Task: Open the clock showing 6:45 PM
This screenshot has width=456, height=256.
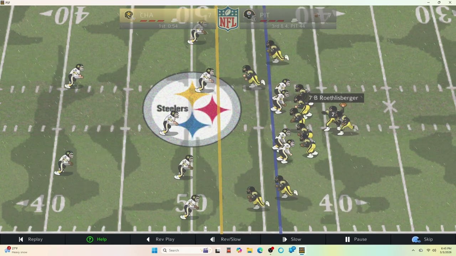Action: click(446, 250)
